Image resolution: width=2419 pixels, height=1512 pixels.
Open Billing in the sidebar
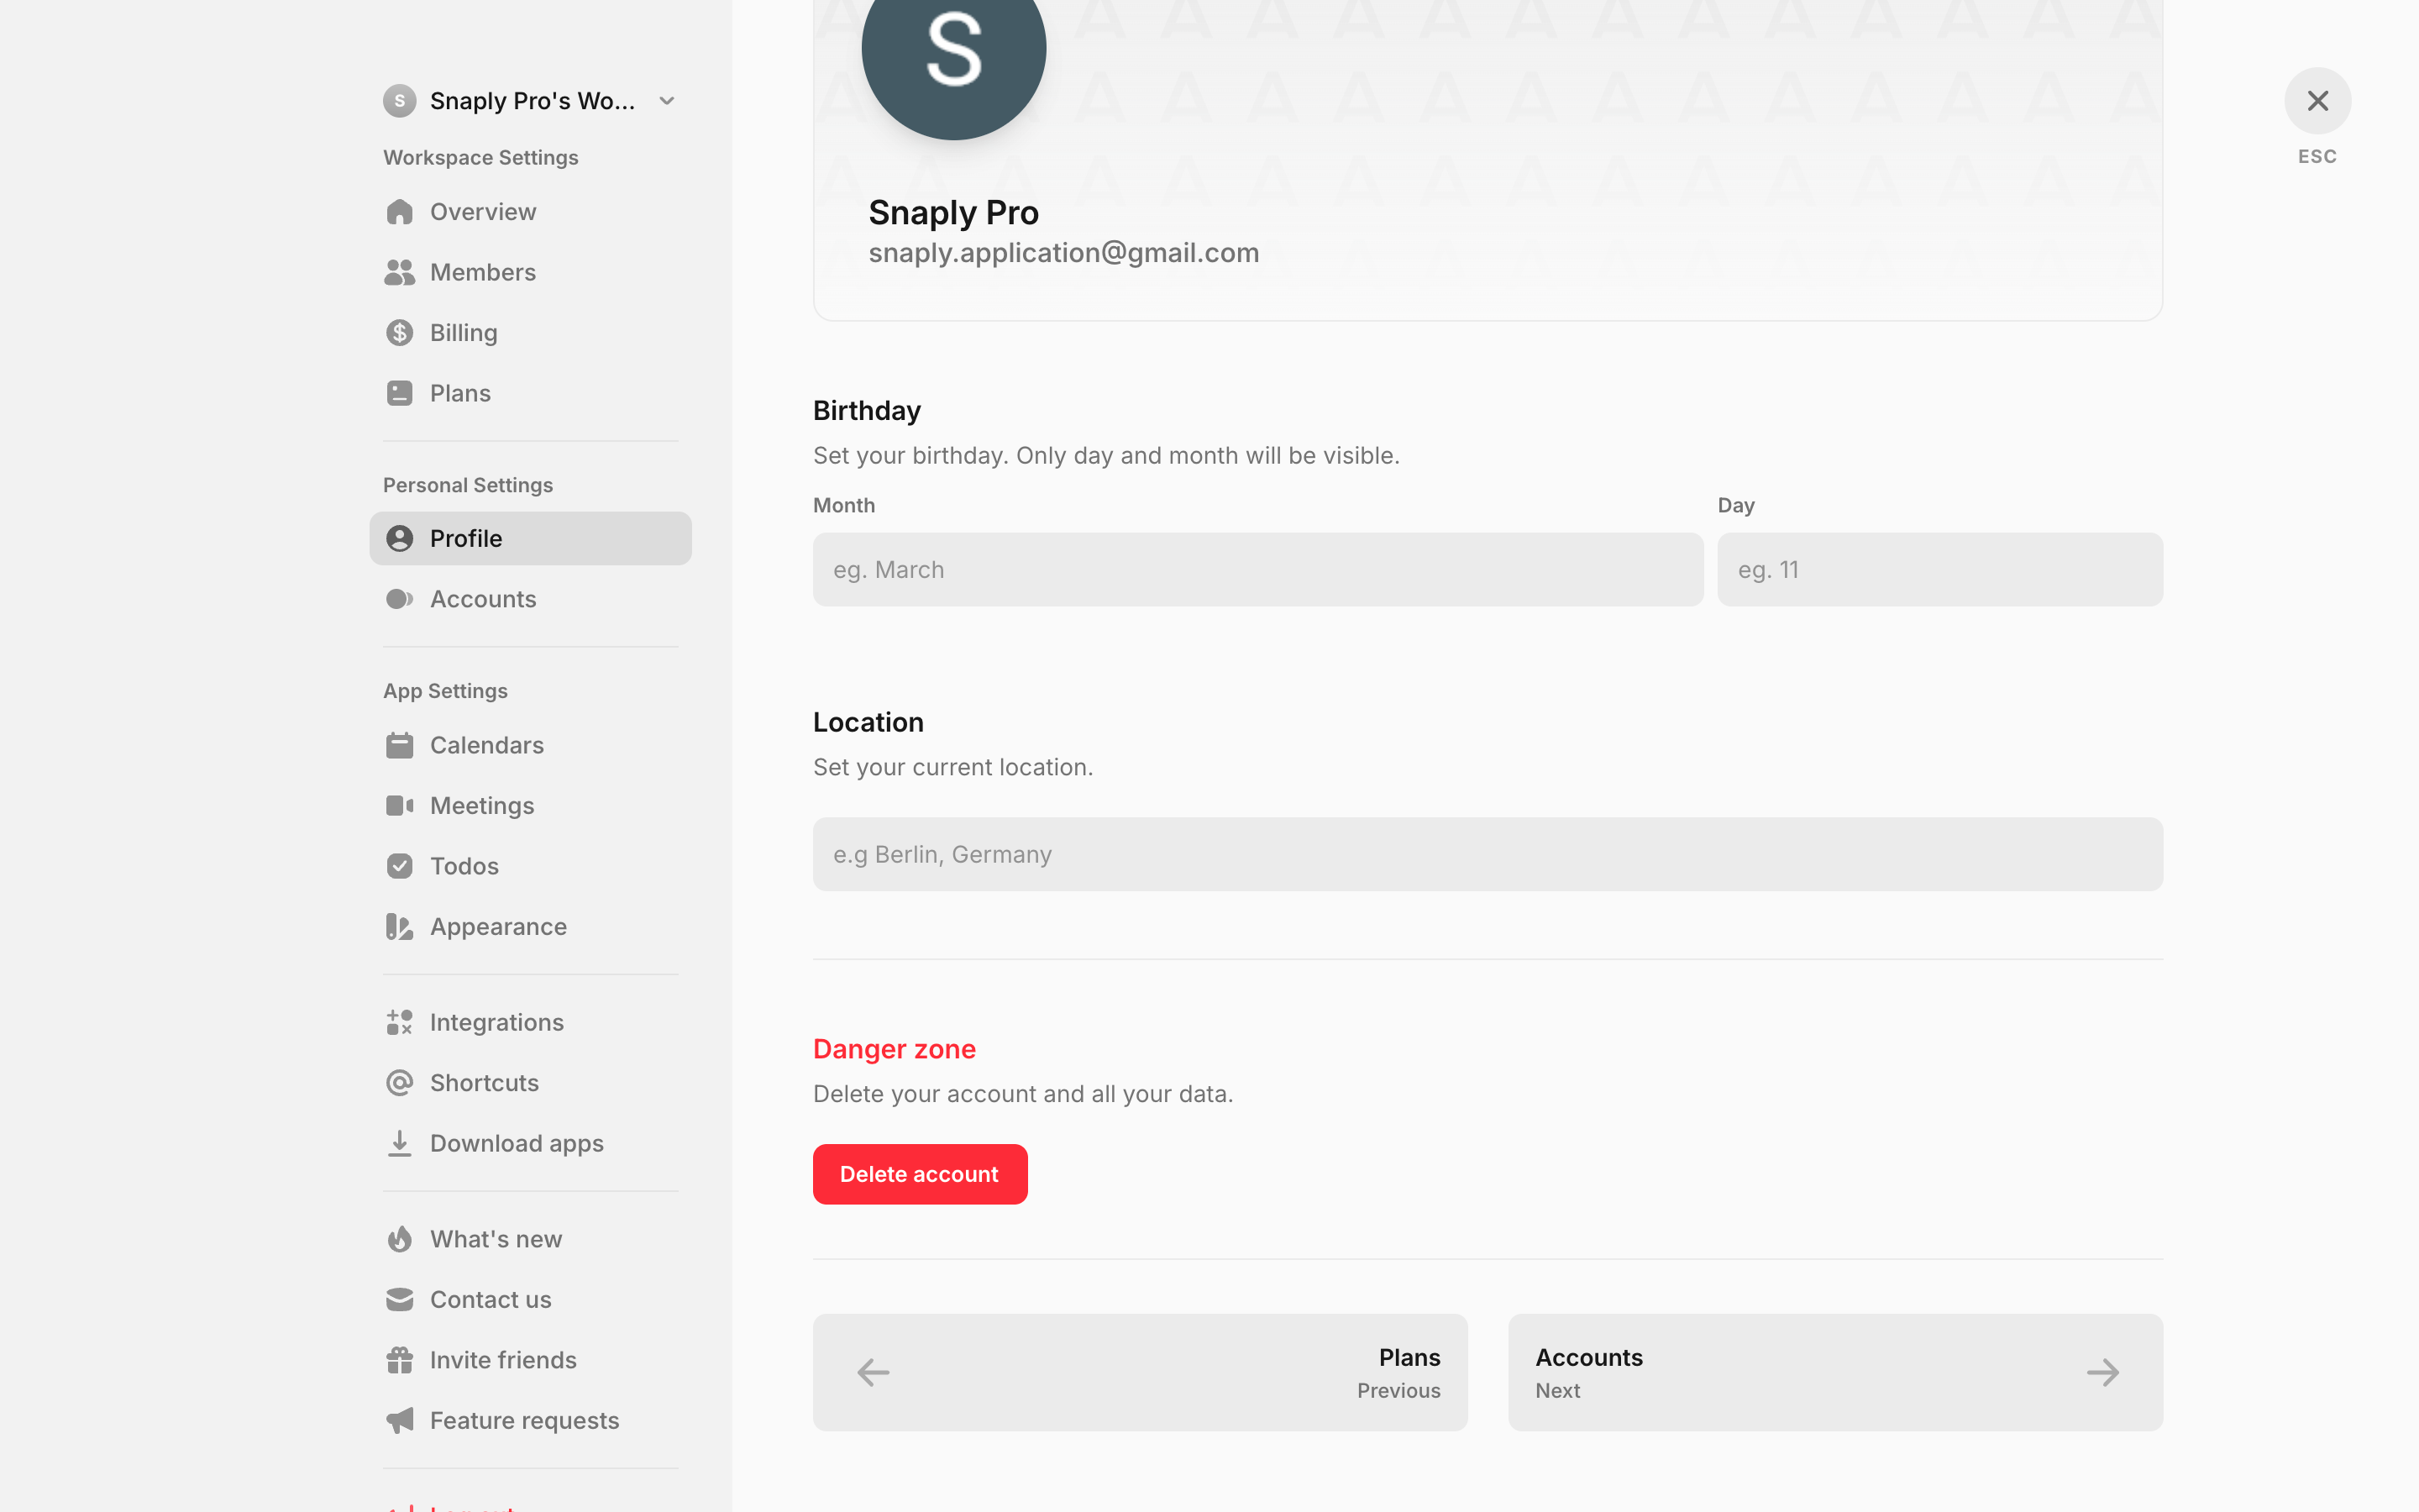[530, 333]
